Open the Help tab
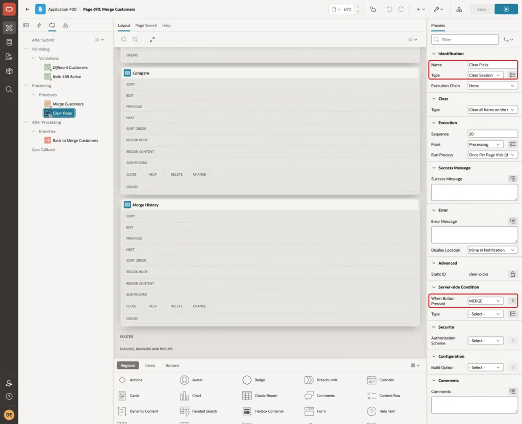 pyautogui.click(x=166, y=25)
